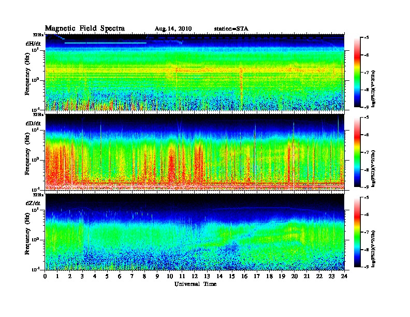
Task: Click the "Universal Time" axis title
Action: (x=195, y=284)
